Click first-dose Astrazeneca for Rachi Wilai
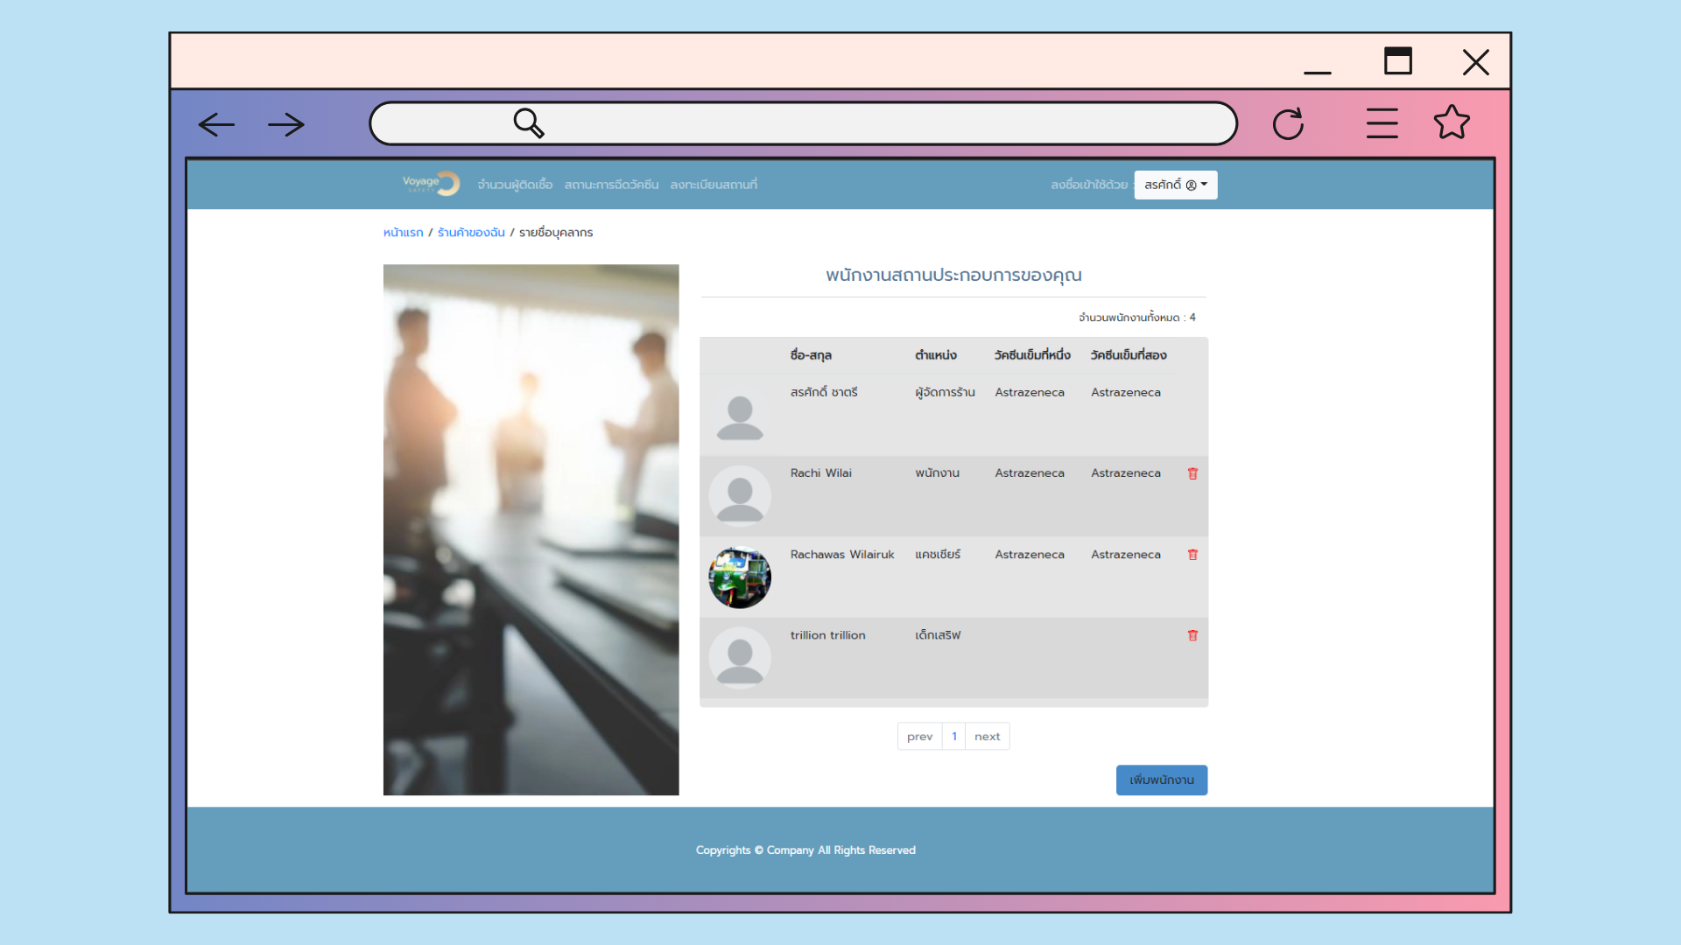 tap(1030, 473)
